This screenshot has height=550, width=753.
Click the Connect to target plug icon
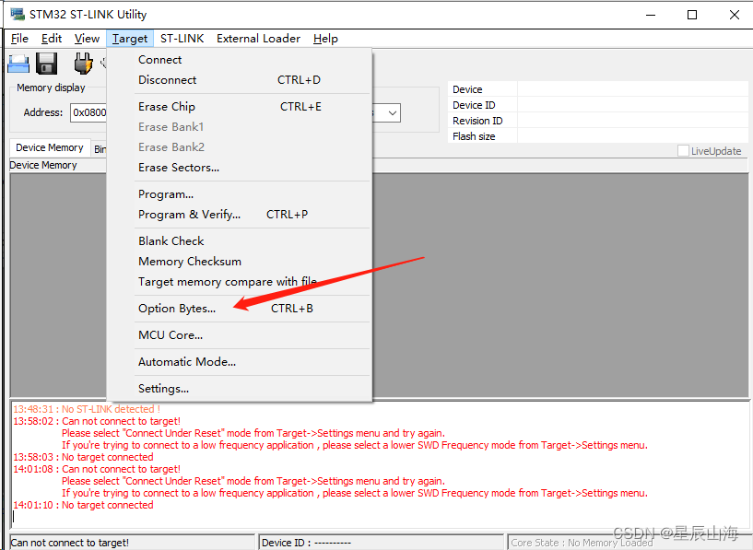tap(83, 64)
